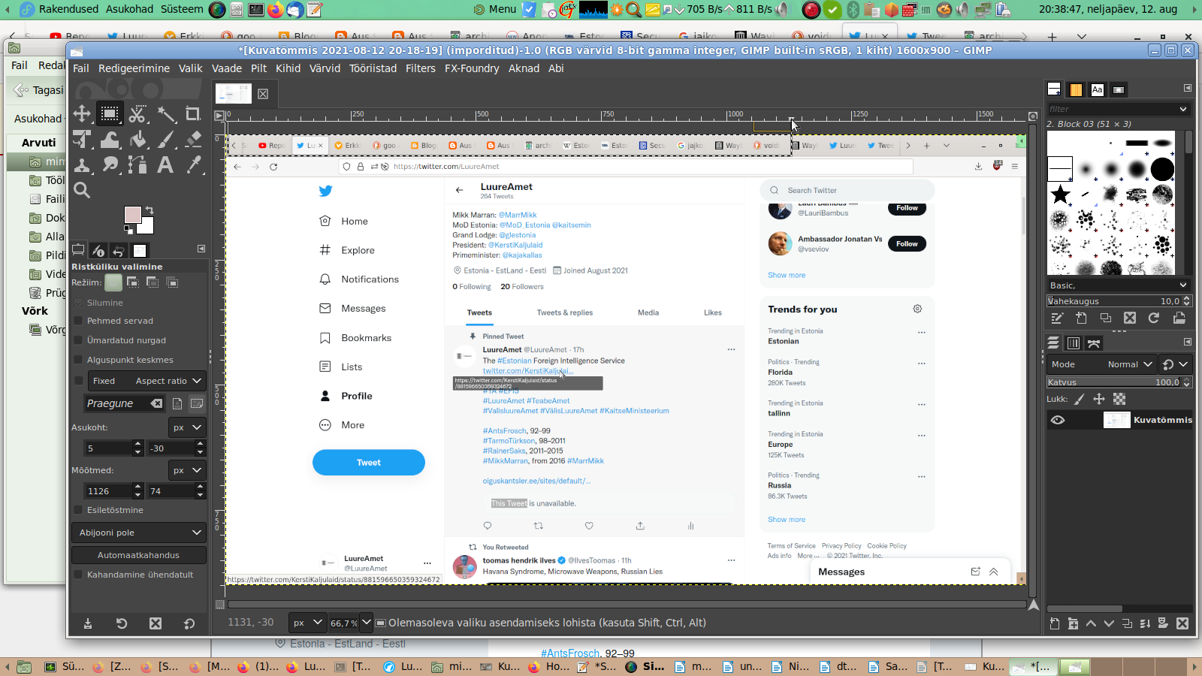Open the Valik menu
The height and width of the screenshot is (676, 1202).
(x=191, y=68)
